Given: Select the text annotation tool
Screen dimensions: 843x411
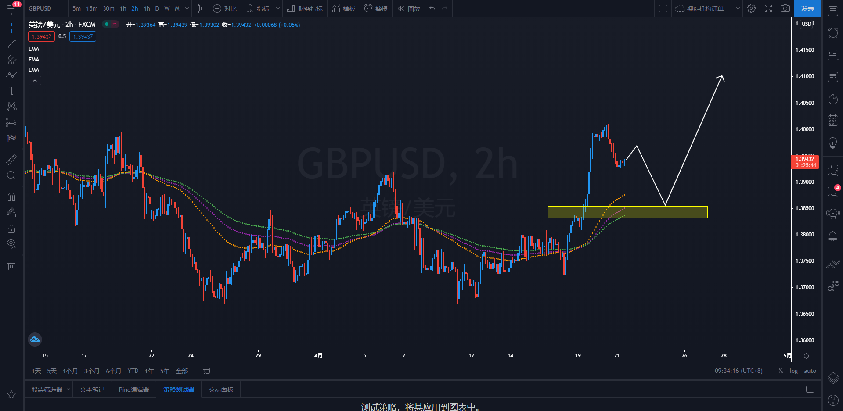Looking at the screenshot, I should [11, 91].
